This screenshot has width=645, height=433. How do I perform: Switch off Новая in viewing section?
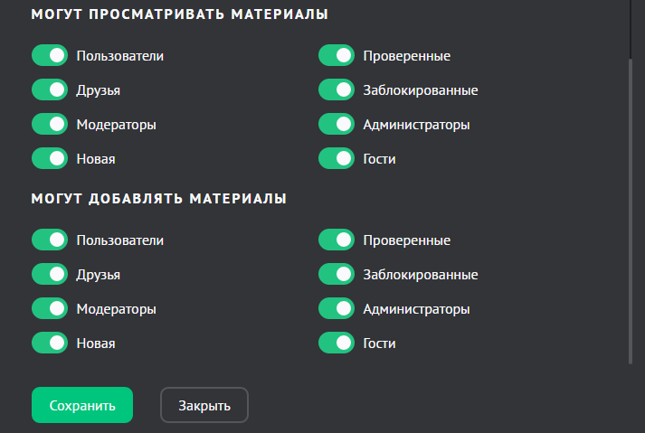click(x=50, y=159)
